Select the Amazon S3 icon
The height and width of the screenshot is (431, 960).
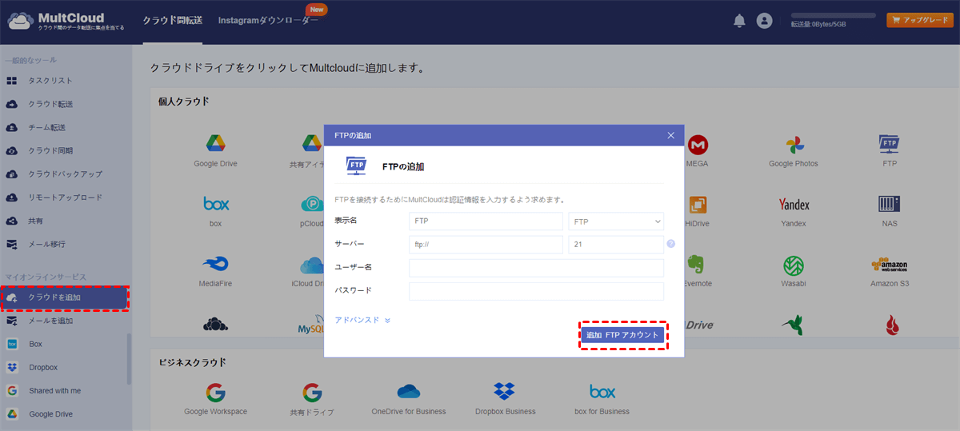click(x=890, y=264)
